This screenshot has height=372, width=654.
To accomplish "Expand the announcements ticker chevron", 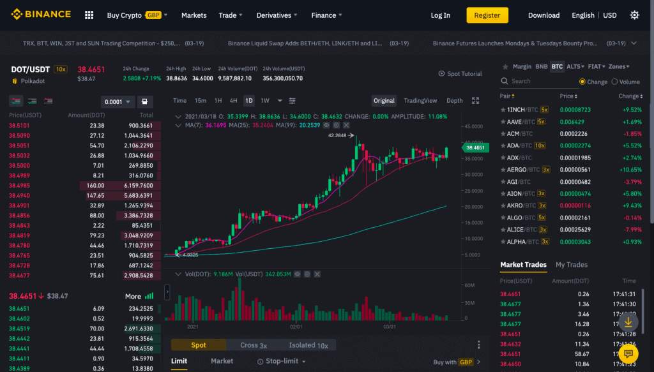I will 634,43.
